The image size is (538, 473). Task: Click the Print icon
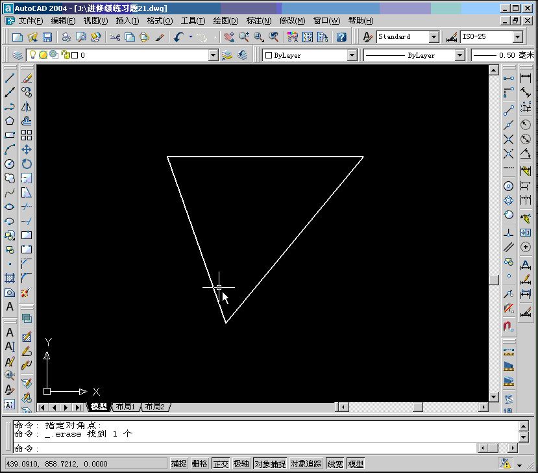pos(66,37)
